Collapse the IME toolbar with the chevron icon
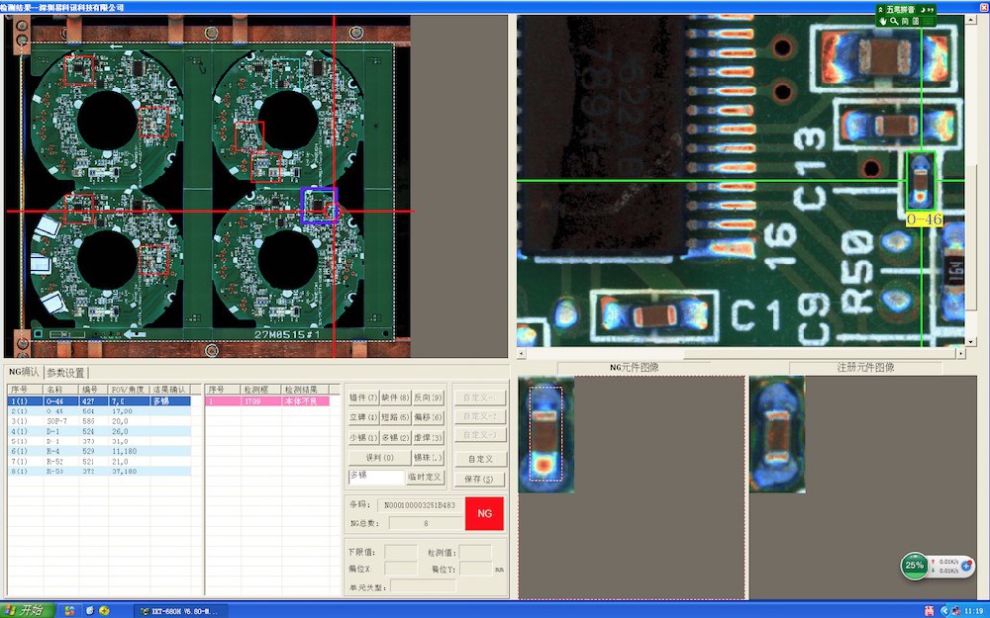This screenshot has height=618, width=990. [881, 10]
